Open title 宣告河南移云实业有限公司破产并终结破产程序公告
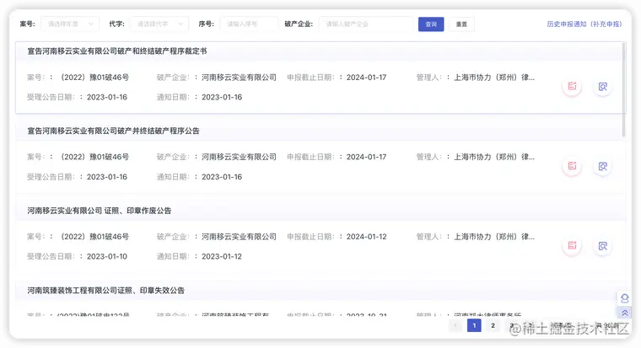 113,131
